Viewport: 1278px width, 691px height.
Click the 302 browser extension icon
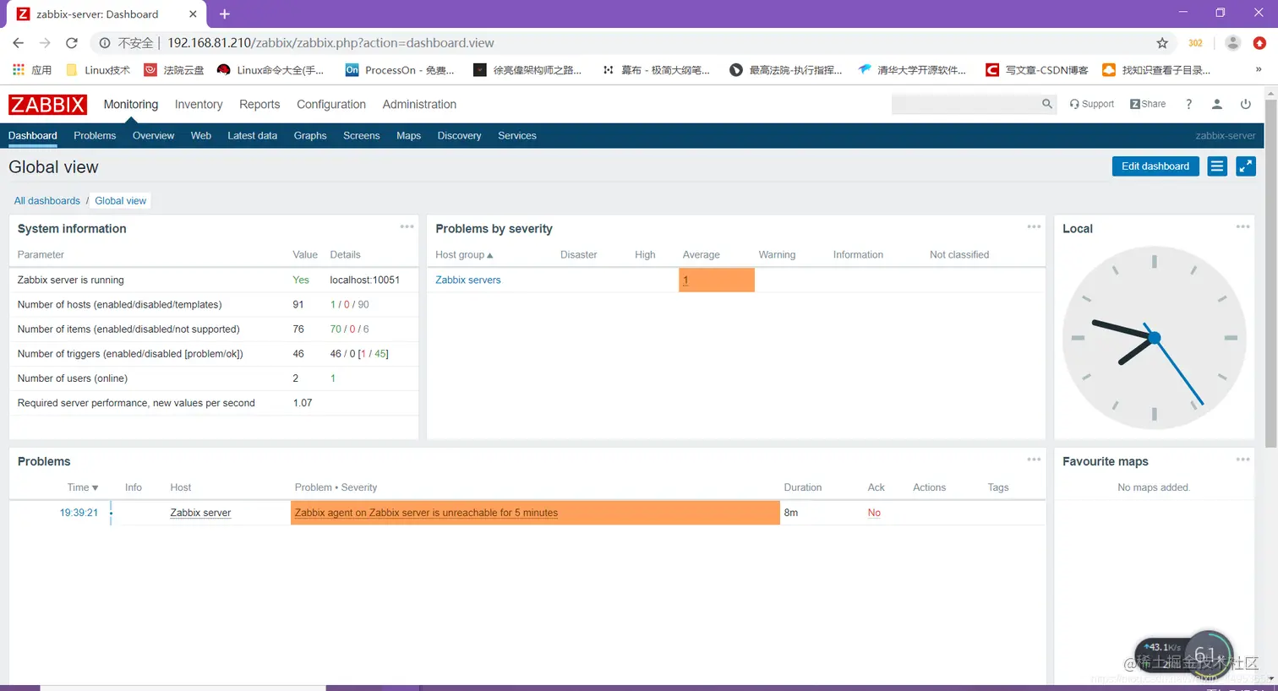(1195, 43)
